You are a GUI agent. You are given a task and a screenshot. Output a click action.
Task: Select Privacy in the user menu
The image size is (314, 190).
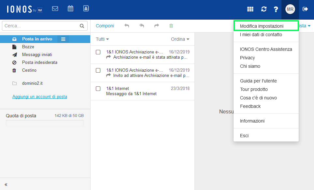[x=266, y=58]
